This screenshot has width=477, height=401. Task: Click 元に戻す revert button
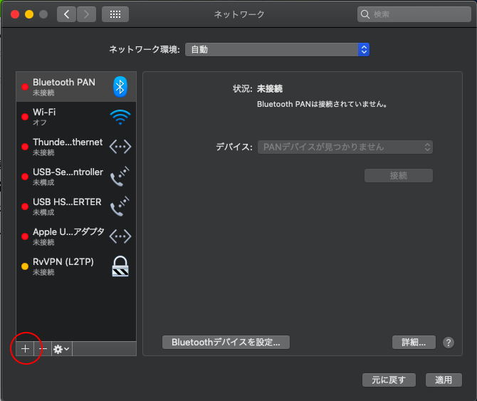pyautogui.click(x=389, y=380)
